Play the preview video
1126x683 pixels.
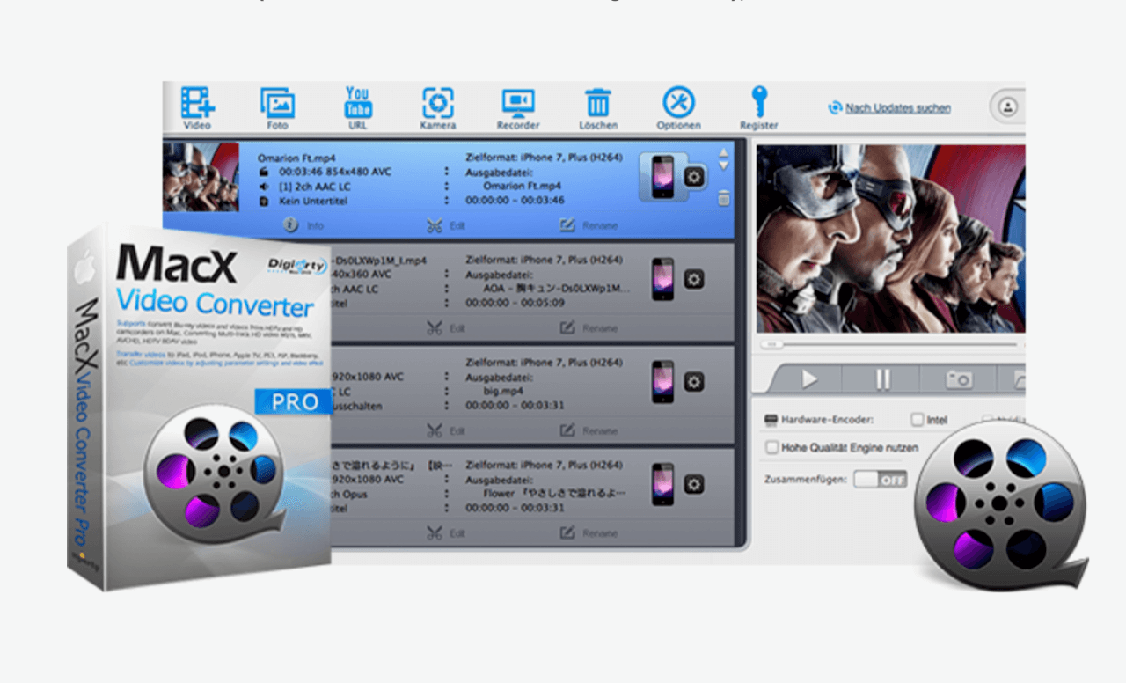coord(808,379)
